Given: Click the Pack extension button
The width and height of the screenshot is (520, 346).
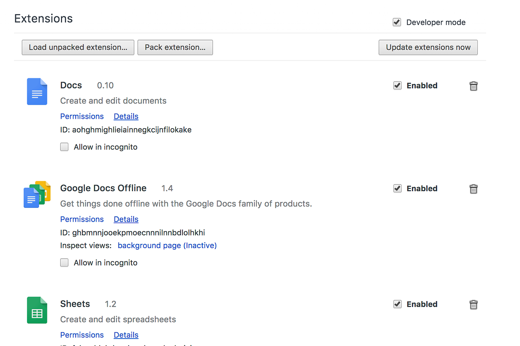Looking at the screenshot, I should [175, 47].
